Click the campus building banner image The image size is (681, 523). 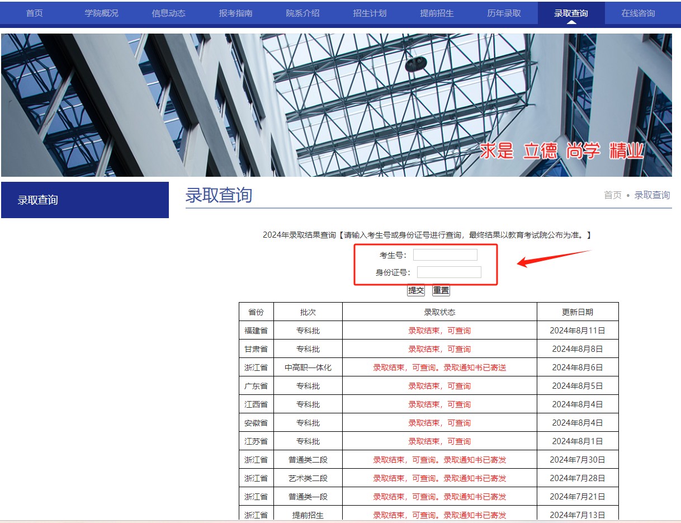click(336, 105)
